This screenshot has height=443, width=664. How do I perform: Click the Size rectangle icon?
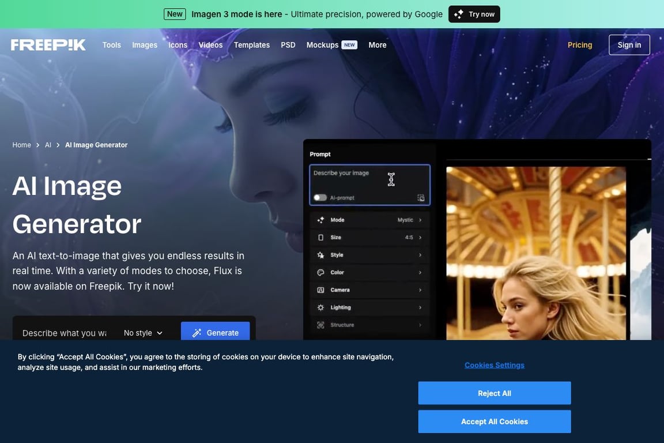pos(320,238)
